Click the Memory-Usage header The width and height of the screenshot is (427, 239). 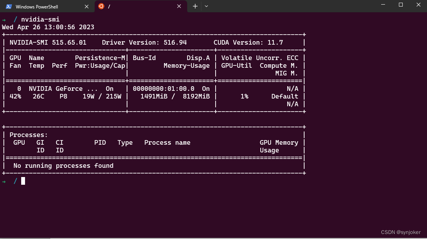[x=186, y=65]
